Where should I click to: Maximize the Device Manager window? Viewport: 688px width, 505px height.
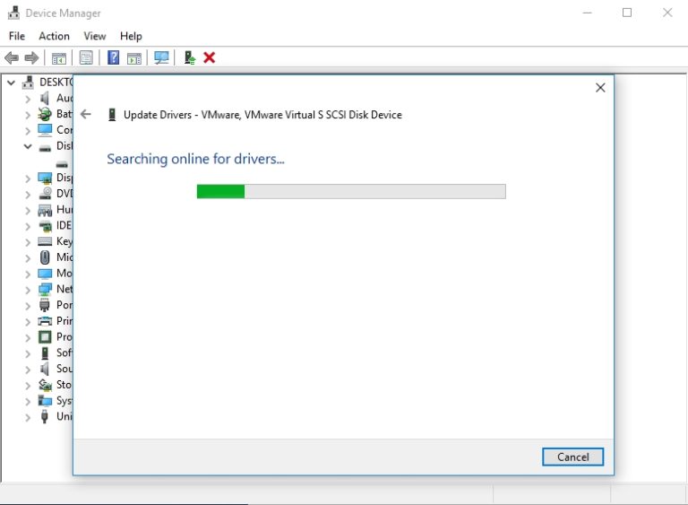click(x=627, y=13)
